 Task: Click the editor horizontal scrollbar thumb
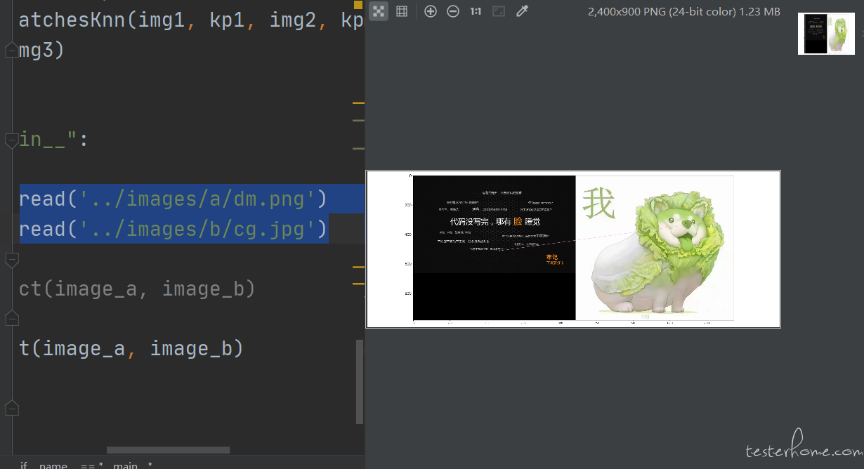point(168,450)
